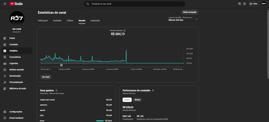Click the Seu canal label

pos(17,29)
